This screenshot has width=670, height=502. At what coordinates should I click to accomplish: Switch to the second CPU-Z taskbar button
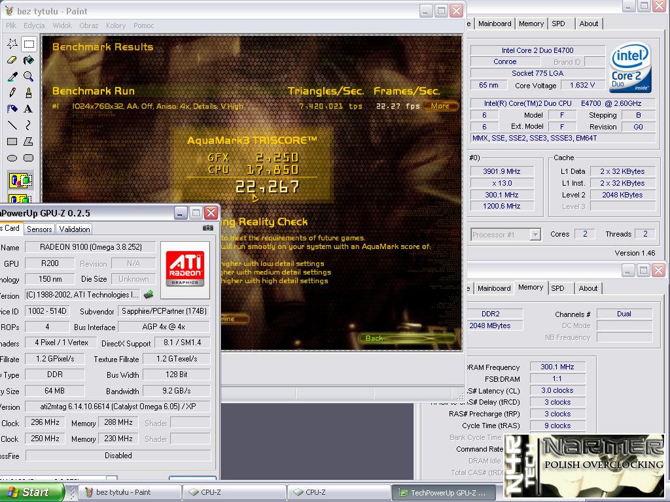pyautogui.click(x=340, y=492)
